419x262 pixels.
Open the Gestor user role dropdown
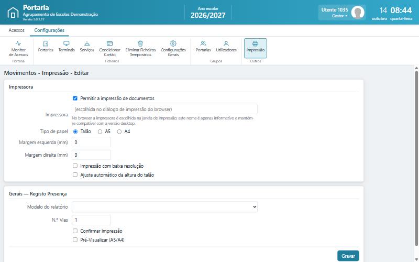coord(339,16)
